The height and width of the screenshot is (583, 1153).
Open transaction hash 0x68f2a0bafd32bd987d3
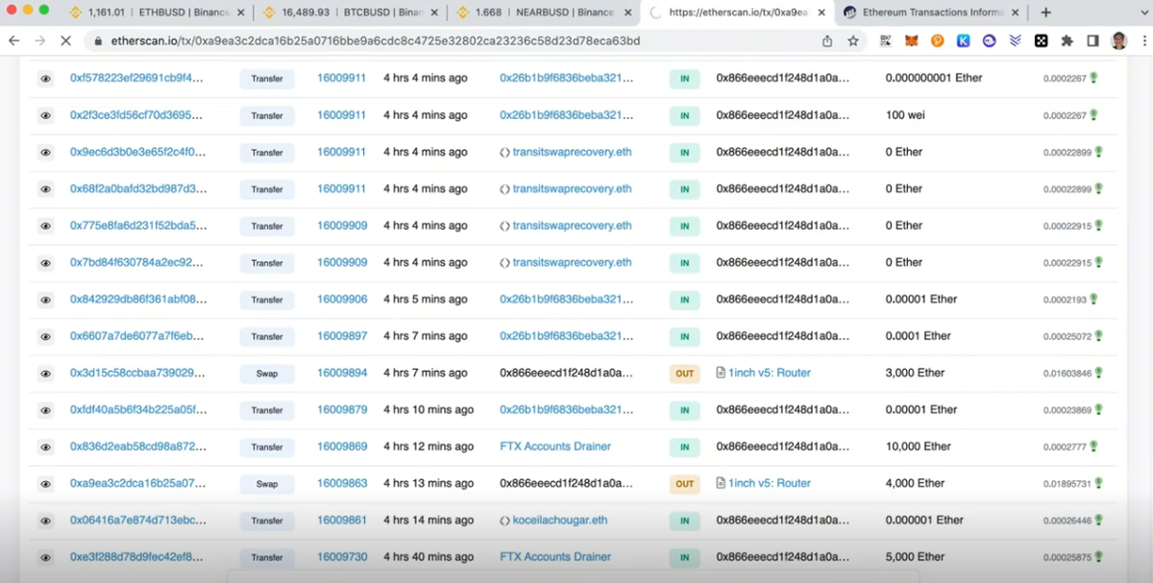[137, 189]
